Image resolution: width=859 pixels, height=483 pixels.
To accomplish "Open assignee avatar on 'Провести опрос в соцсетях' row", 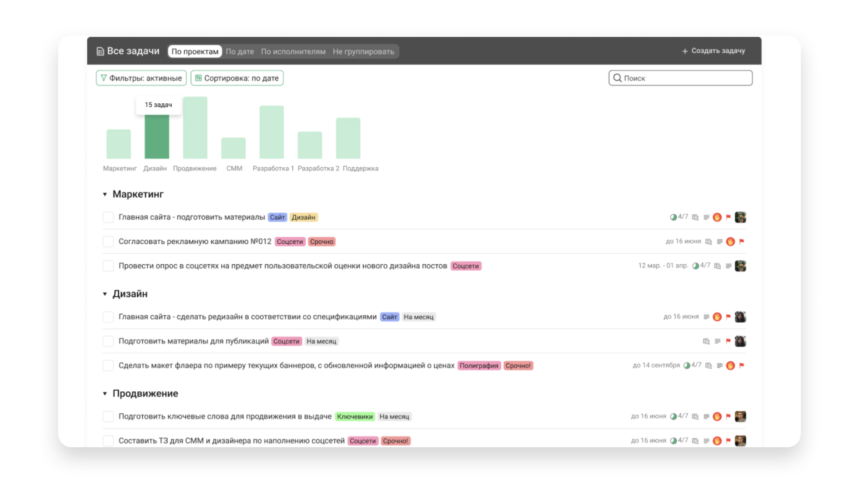I will 740,266.
